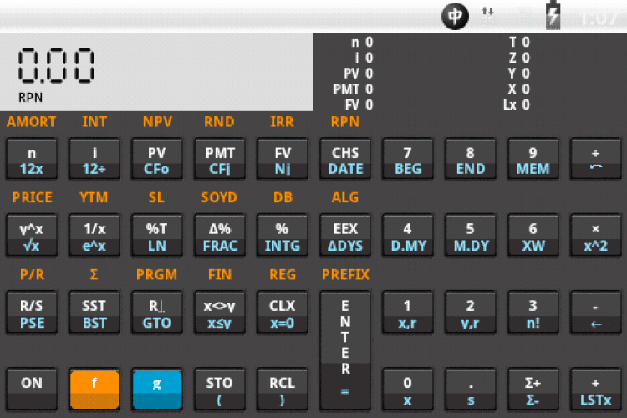Tap the 4 / D.MY key
Image resolution: width=627 pixels, height=418 pixels.
(407, 236)
